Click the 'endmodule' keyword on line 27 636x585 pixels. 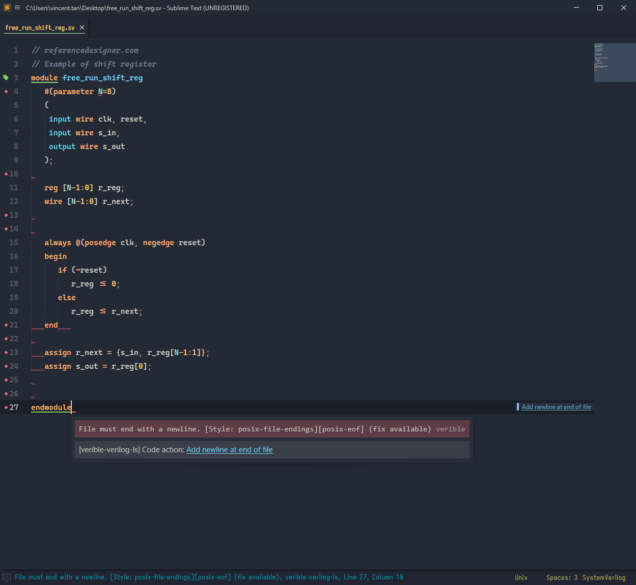(x=51, y=407)
